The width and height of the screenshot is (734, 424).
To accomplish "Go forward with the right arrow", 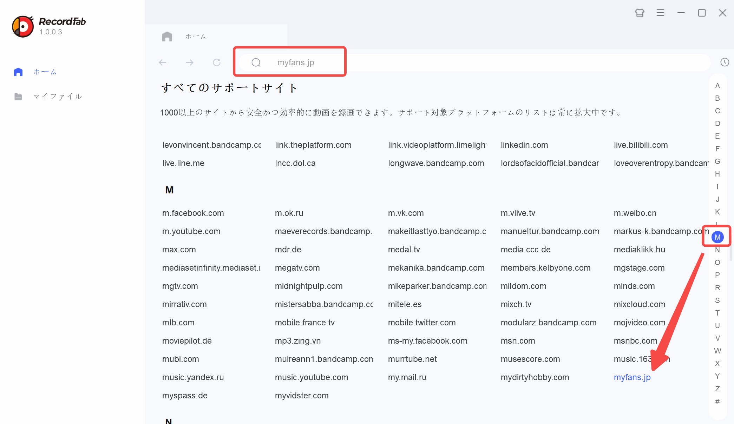I will [190, 62].
